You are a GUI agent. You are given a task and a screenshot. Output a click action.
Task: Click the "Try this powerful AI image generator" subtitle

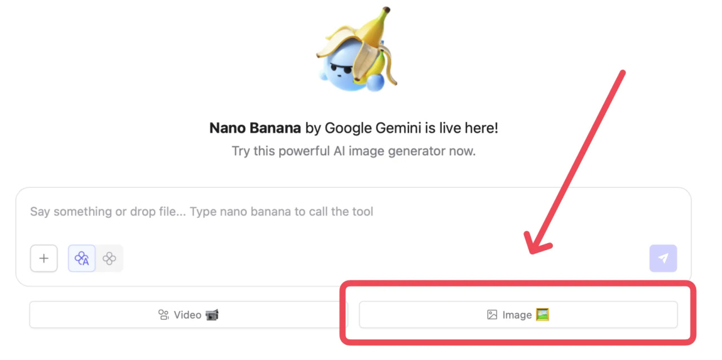click(x=354, y=151)
